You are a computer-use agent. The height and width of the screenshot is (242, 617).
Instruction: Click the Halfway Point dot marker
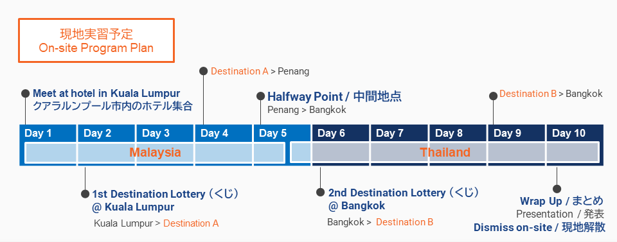(x=260, y=96)
